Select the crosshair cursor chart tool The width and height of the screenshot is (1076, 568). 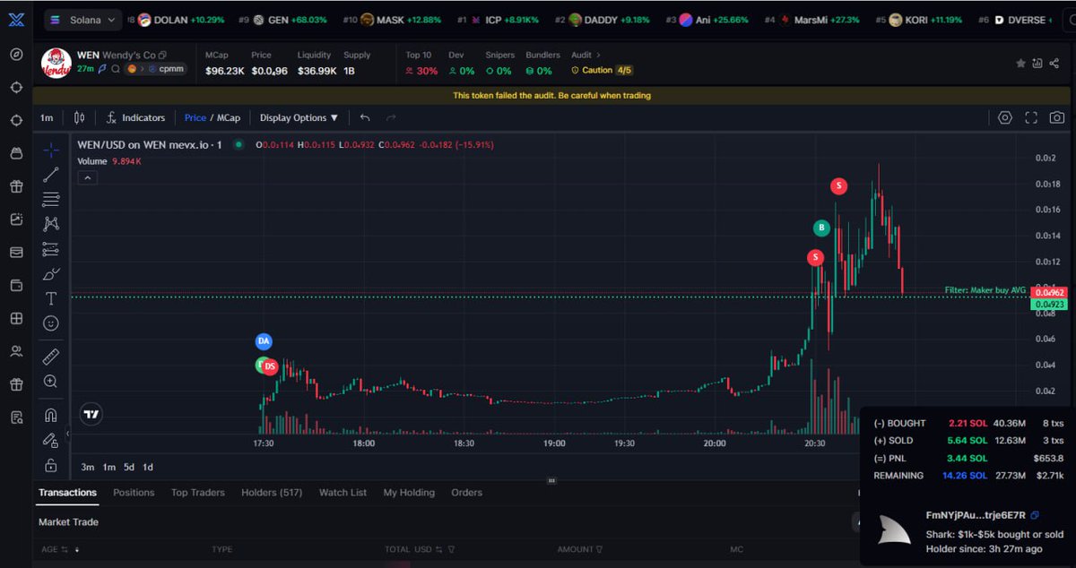click(x=51, y=150)
